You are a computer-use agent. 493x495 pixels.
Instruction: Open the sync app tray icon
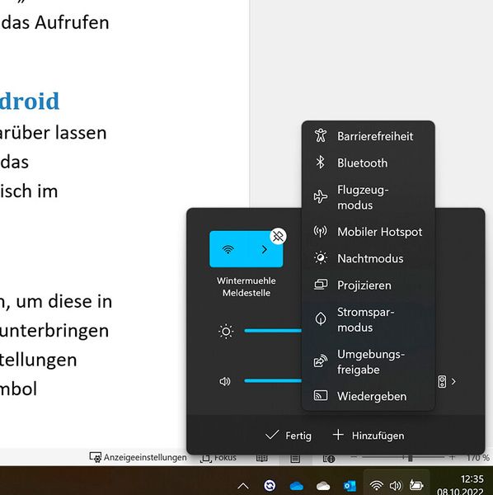(270, 486)
